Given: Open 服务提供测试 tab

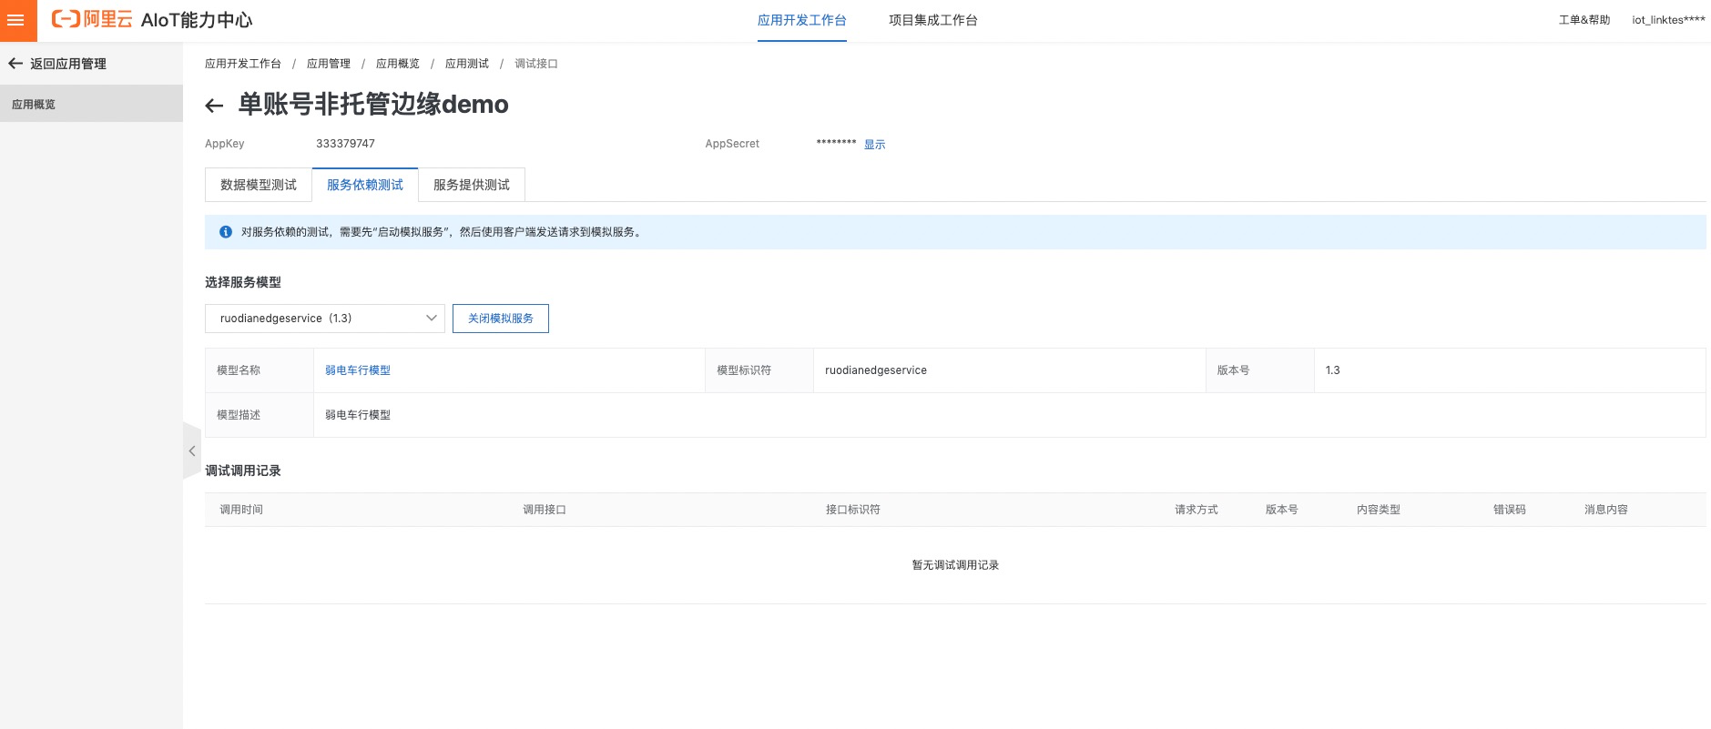Looking at the screenshot, I should coord(472,185).
